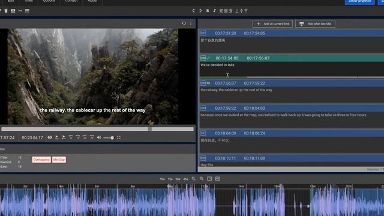Click the second frame-skip arrow icon
Viewport: 384px width, 216px height.
(77, 137)
